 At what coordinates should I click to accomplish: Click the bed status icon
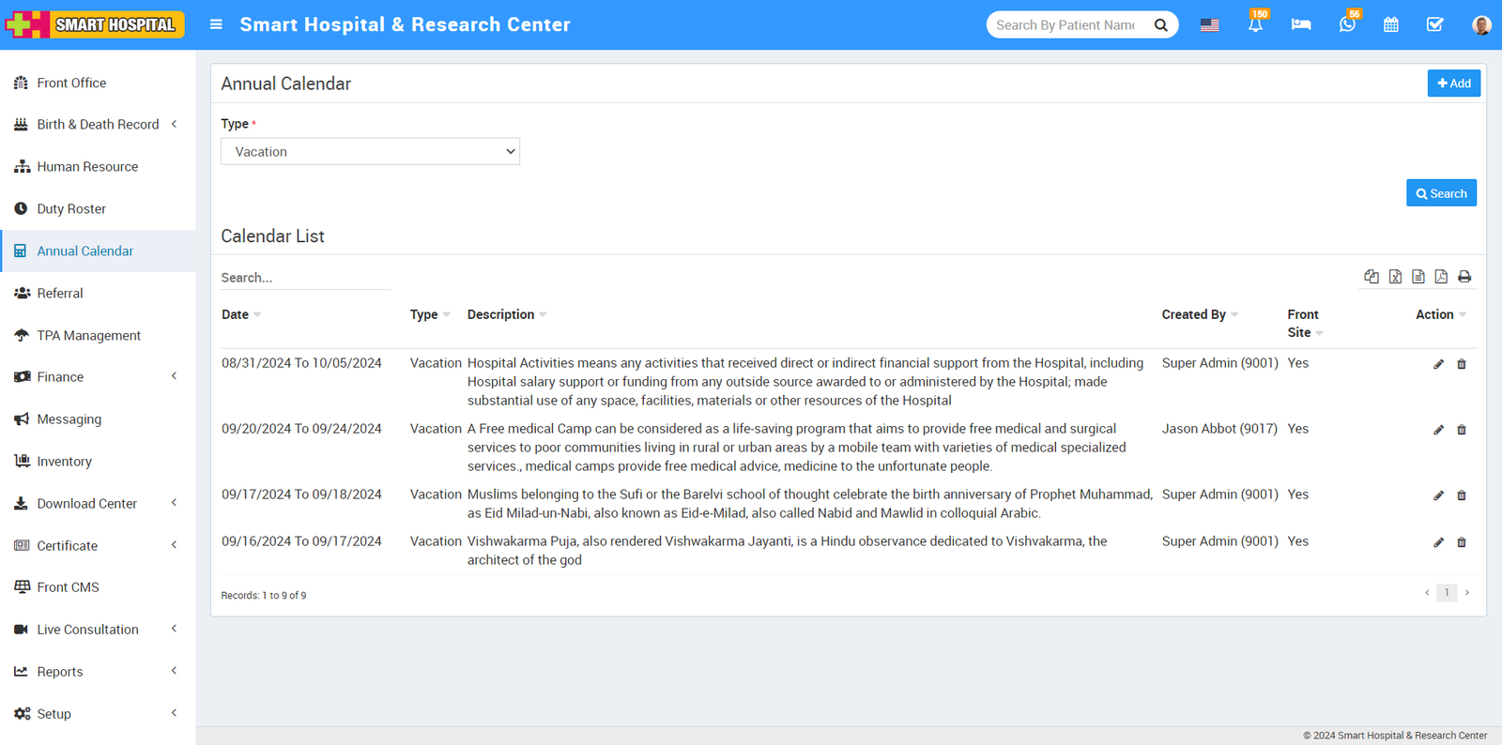pyautogui.click(x=1300, y=25)
